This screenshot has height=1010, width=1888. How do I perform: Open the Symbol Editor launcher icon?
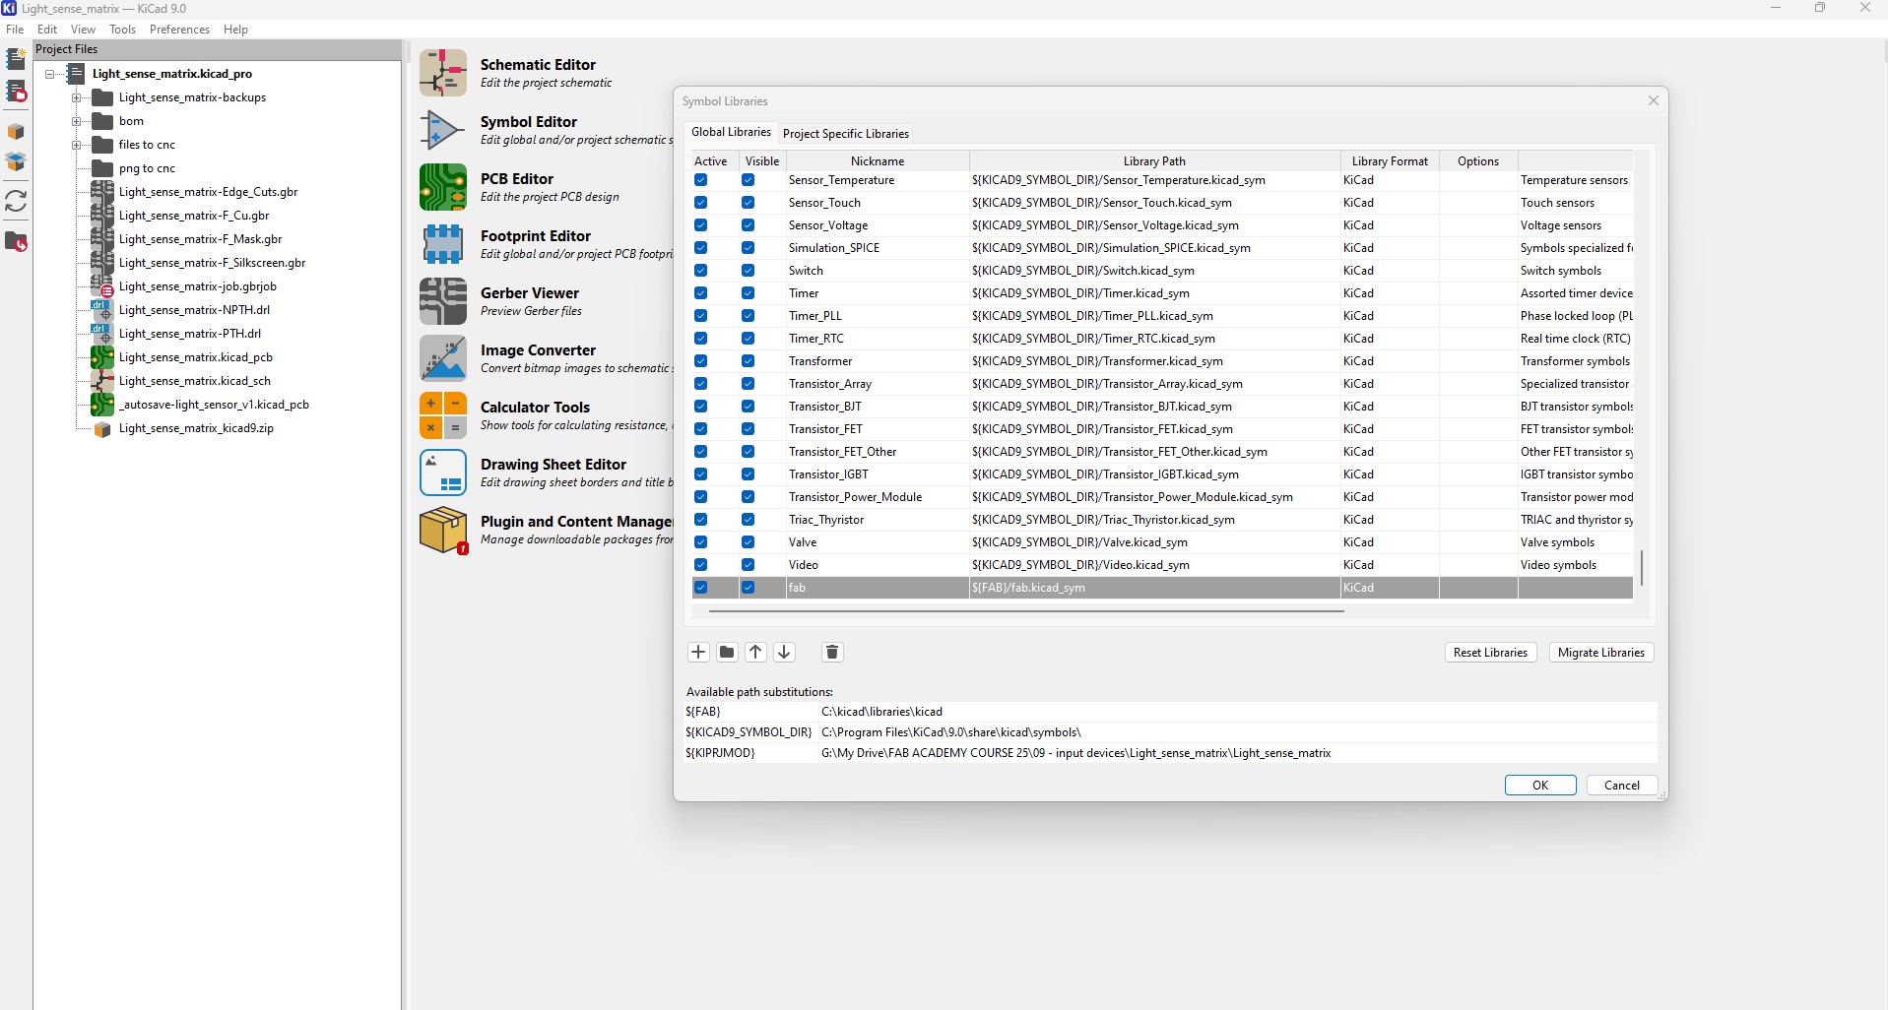click(x=443, y=130)
